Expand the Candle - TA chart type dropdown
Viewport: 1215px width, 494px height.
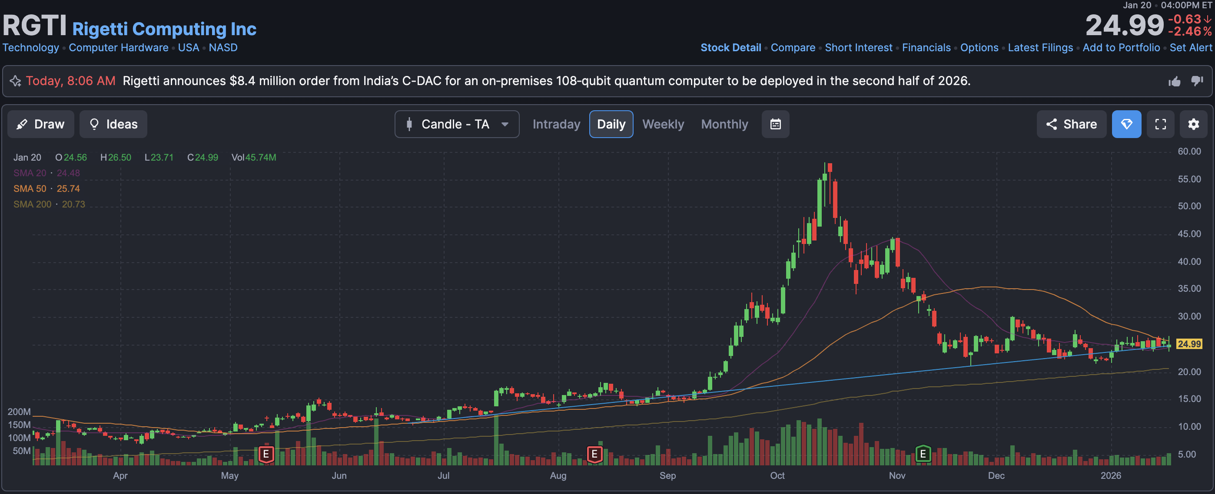pyautogui.click(x=457, y=125)
